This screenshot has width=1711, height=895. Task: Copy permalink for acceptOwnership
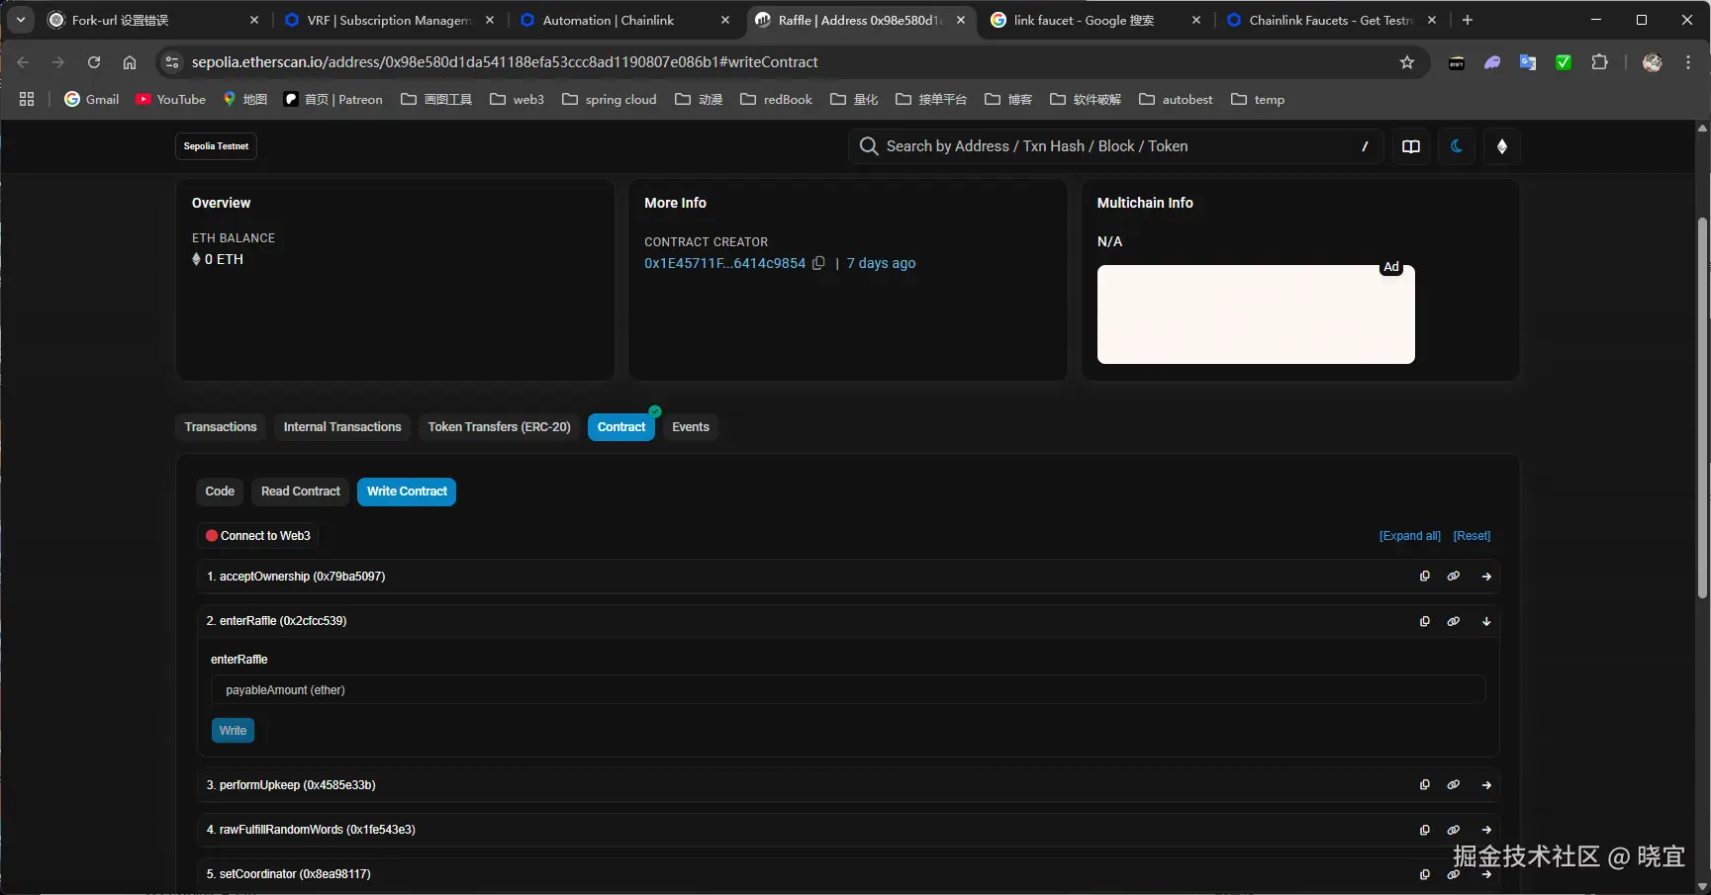tap(1454, 577)
